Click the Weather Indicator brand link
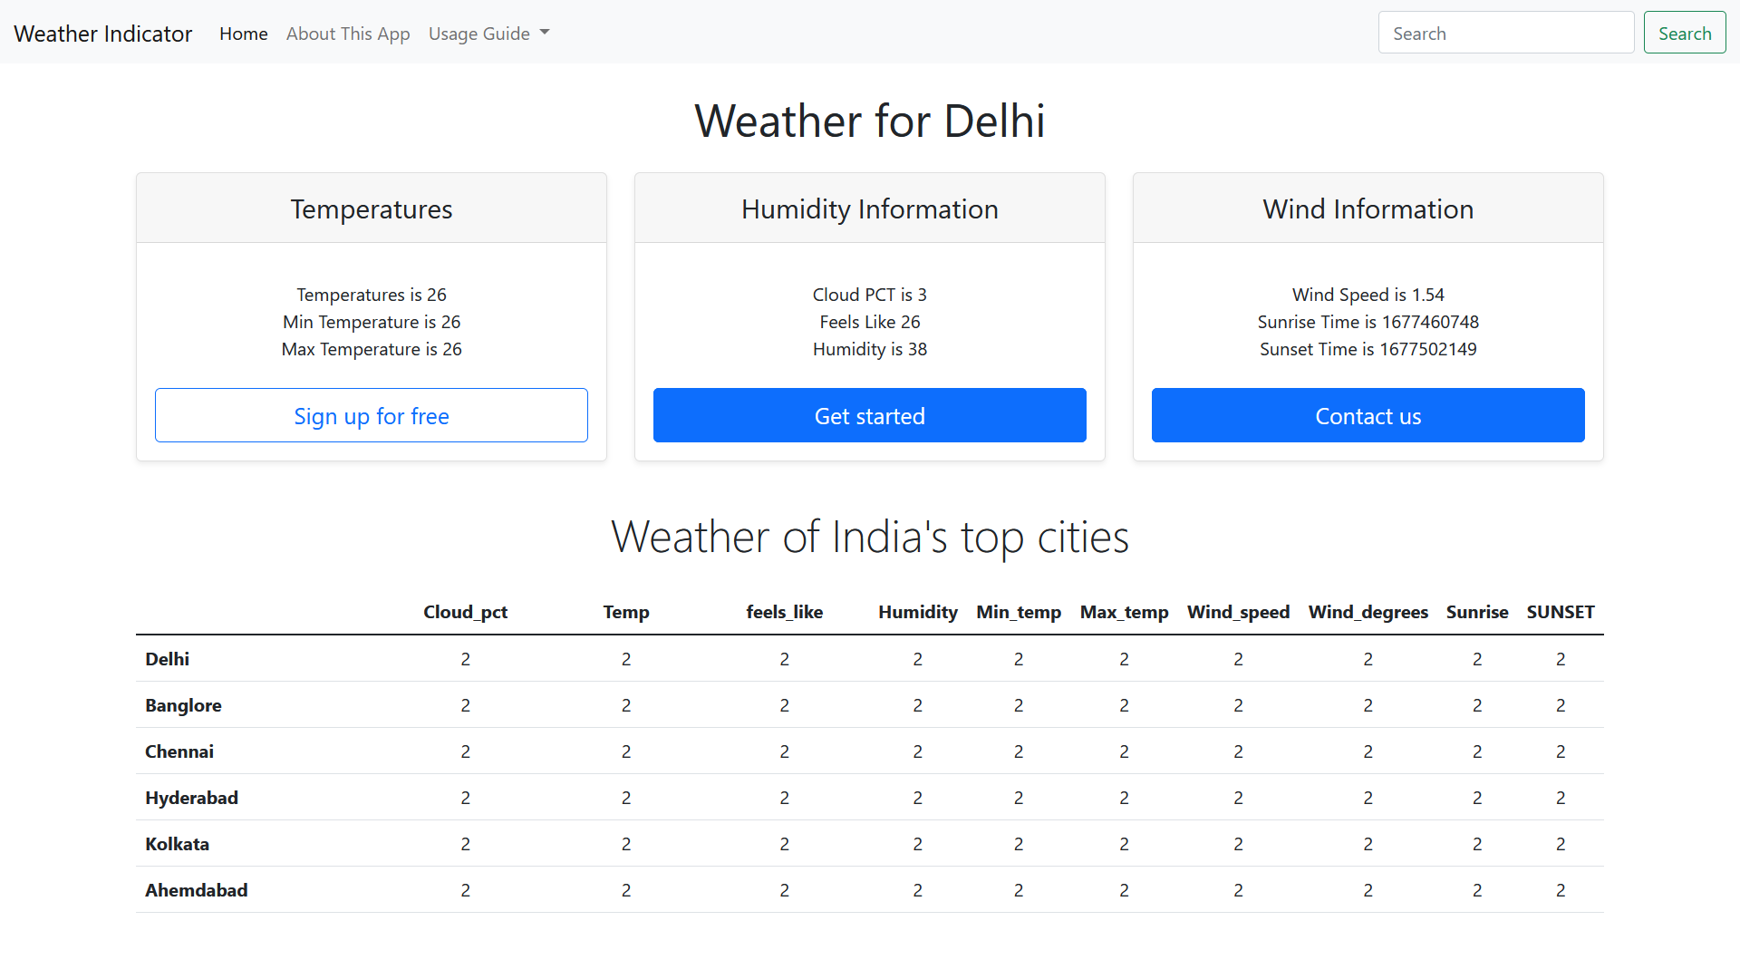The height and width of the screenshot is (979, 1740). point(103,34)
